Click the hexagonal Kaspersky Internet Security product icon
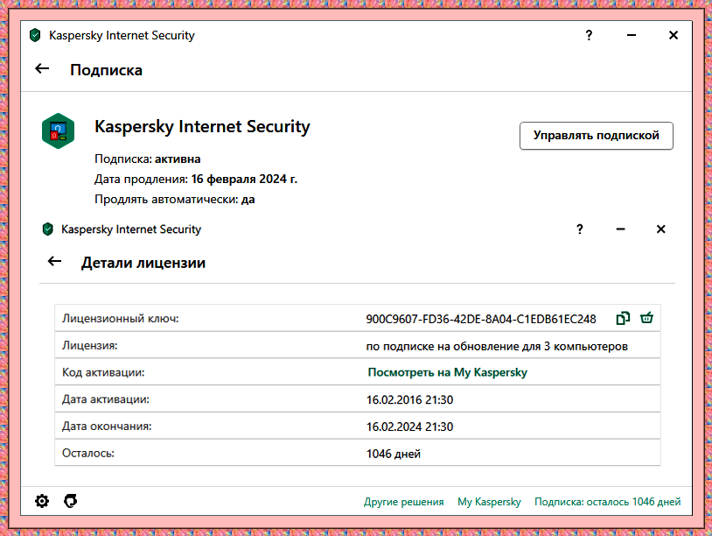Image resolution: width=712 pixels, height=536 pixels. click(58, 130)
